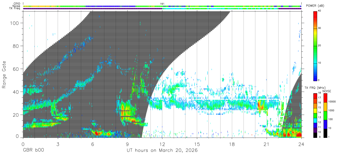Image resolution: width=339 pixels, height=156 pixels.
Task: Click the CPID label at top left
Action: (17, 4)
